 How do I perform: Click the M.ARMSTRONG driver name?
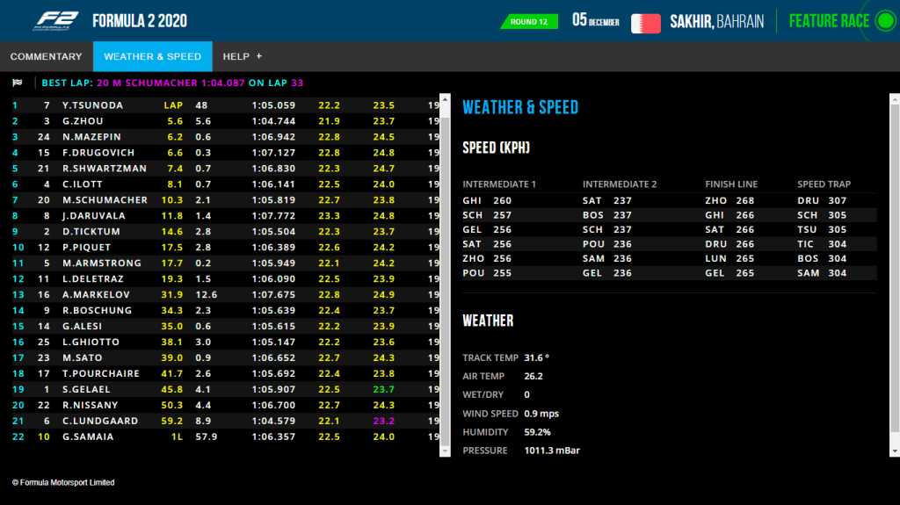coord(102,263)
